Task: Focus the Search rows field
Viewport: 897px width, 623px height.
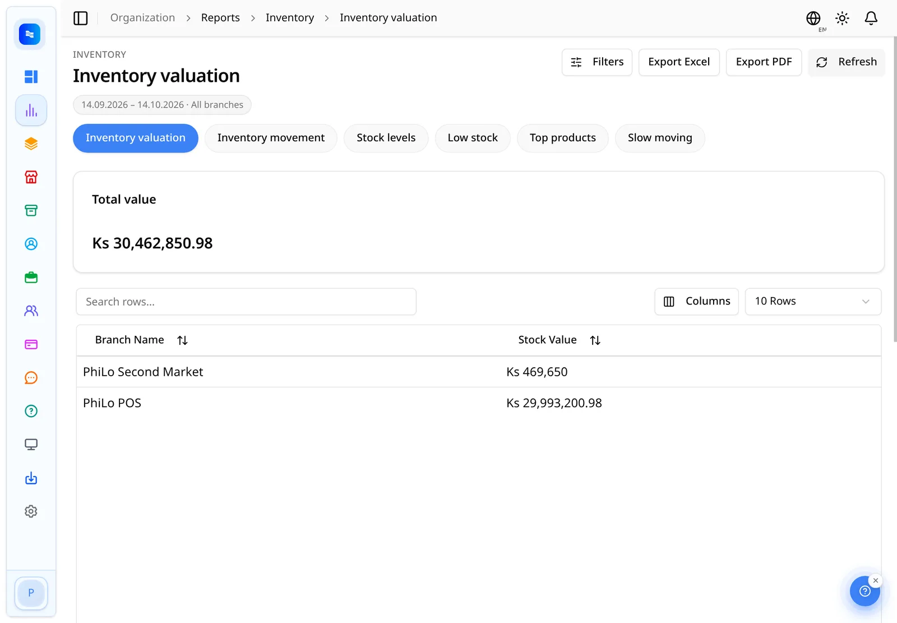Action: 246,302
